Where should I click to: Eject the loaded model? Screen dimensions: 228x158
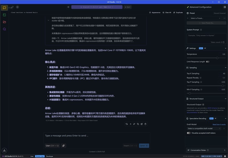127,7
